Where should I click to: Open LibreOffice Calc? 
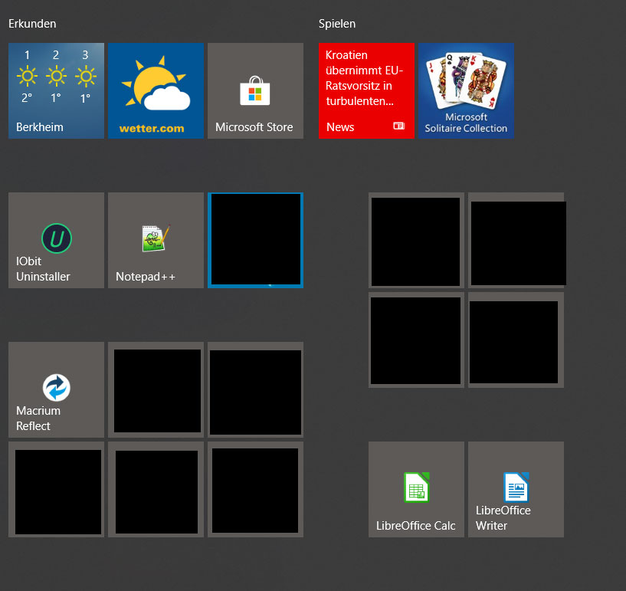click(416, 489)
